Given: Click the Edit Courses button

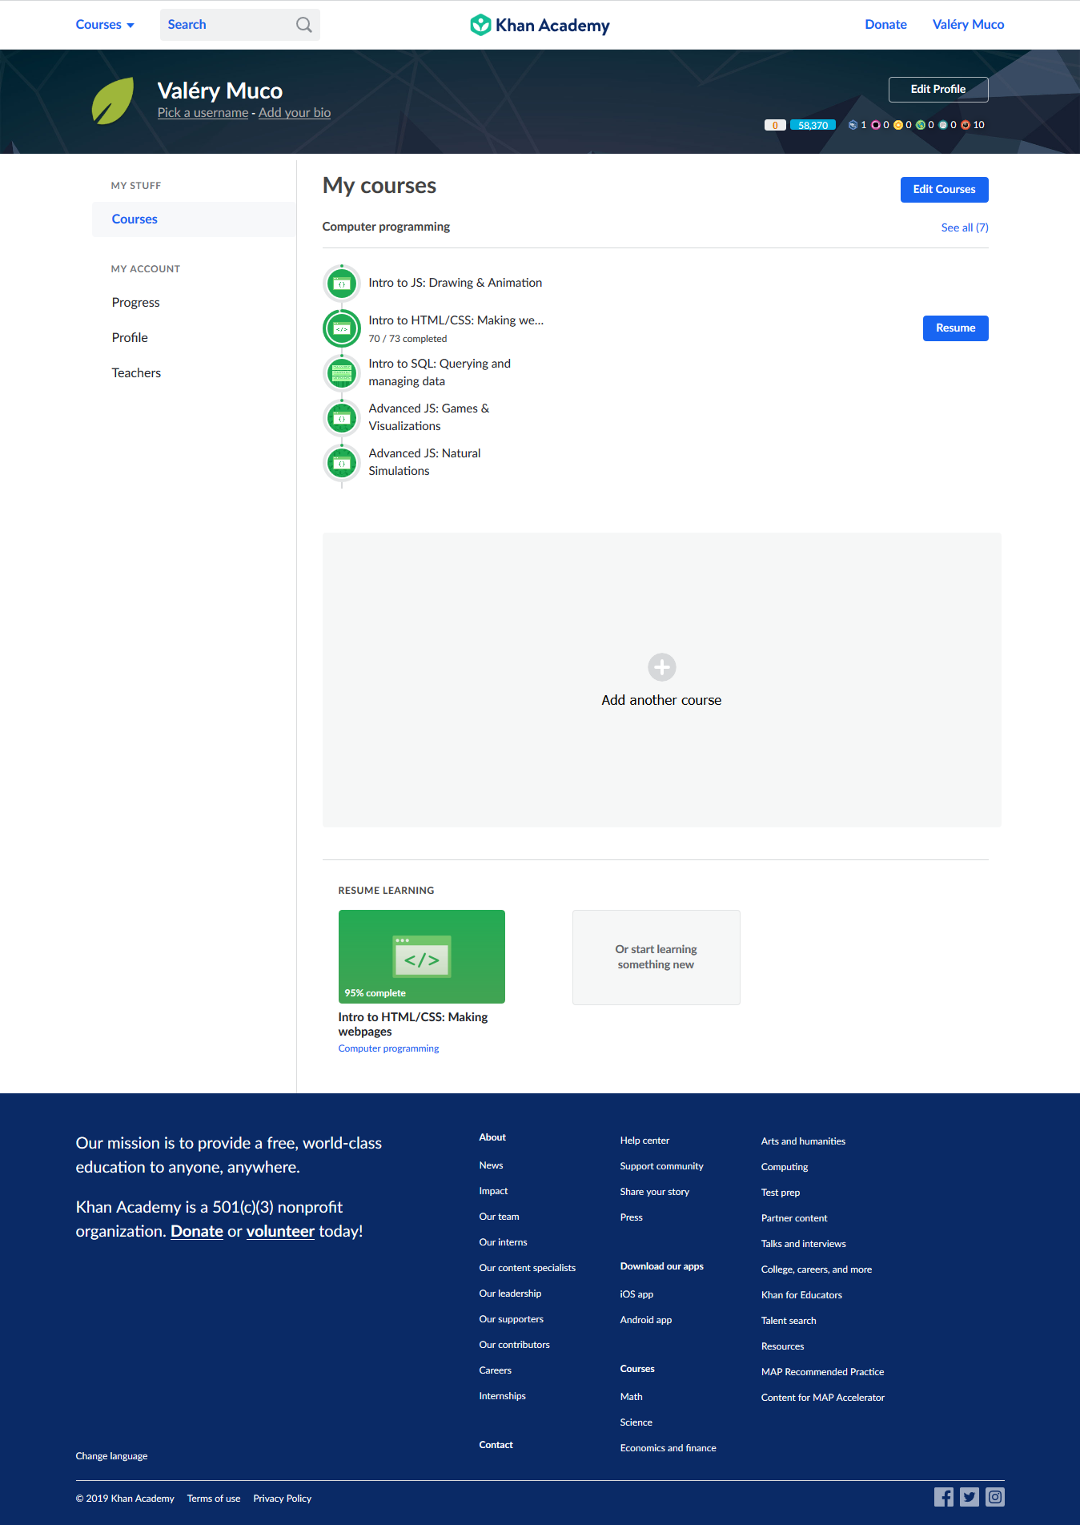Looking at the screenshot, I should [945, 190].
